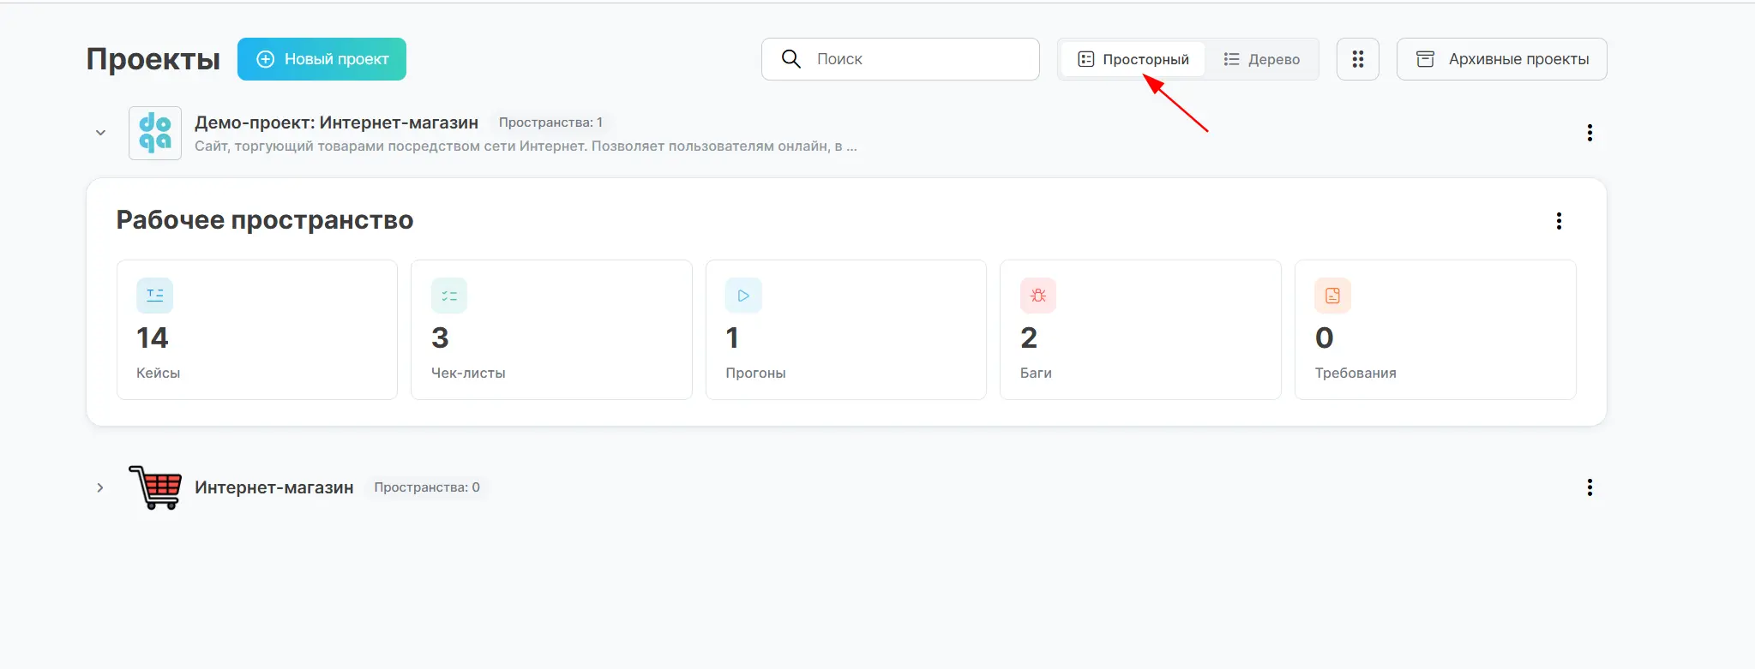Switch to Просторный view
Image resolution: width=1755 pixels, height=669 pixels.
point(1133,59)
